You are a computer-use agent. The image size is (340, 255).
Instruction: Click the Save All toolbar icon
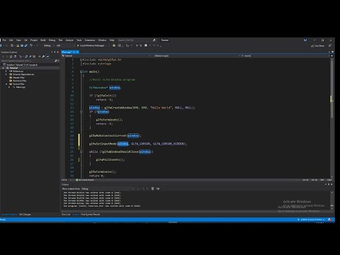pos(25,45)
